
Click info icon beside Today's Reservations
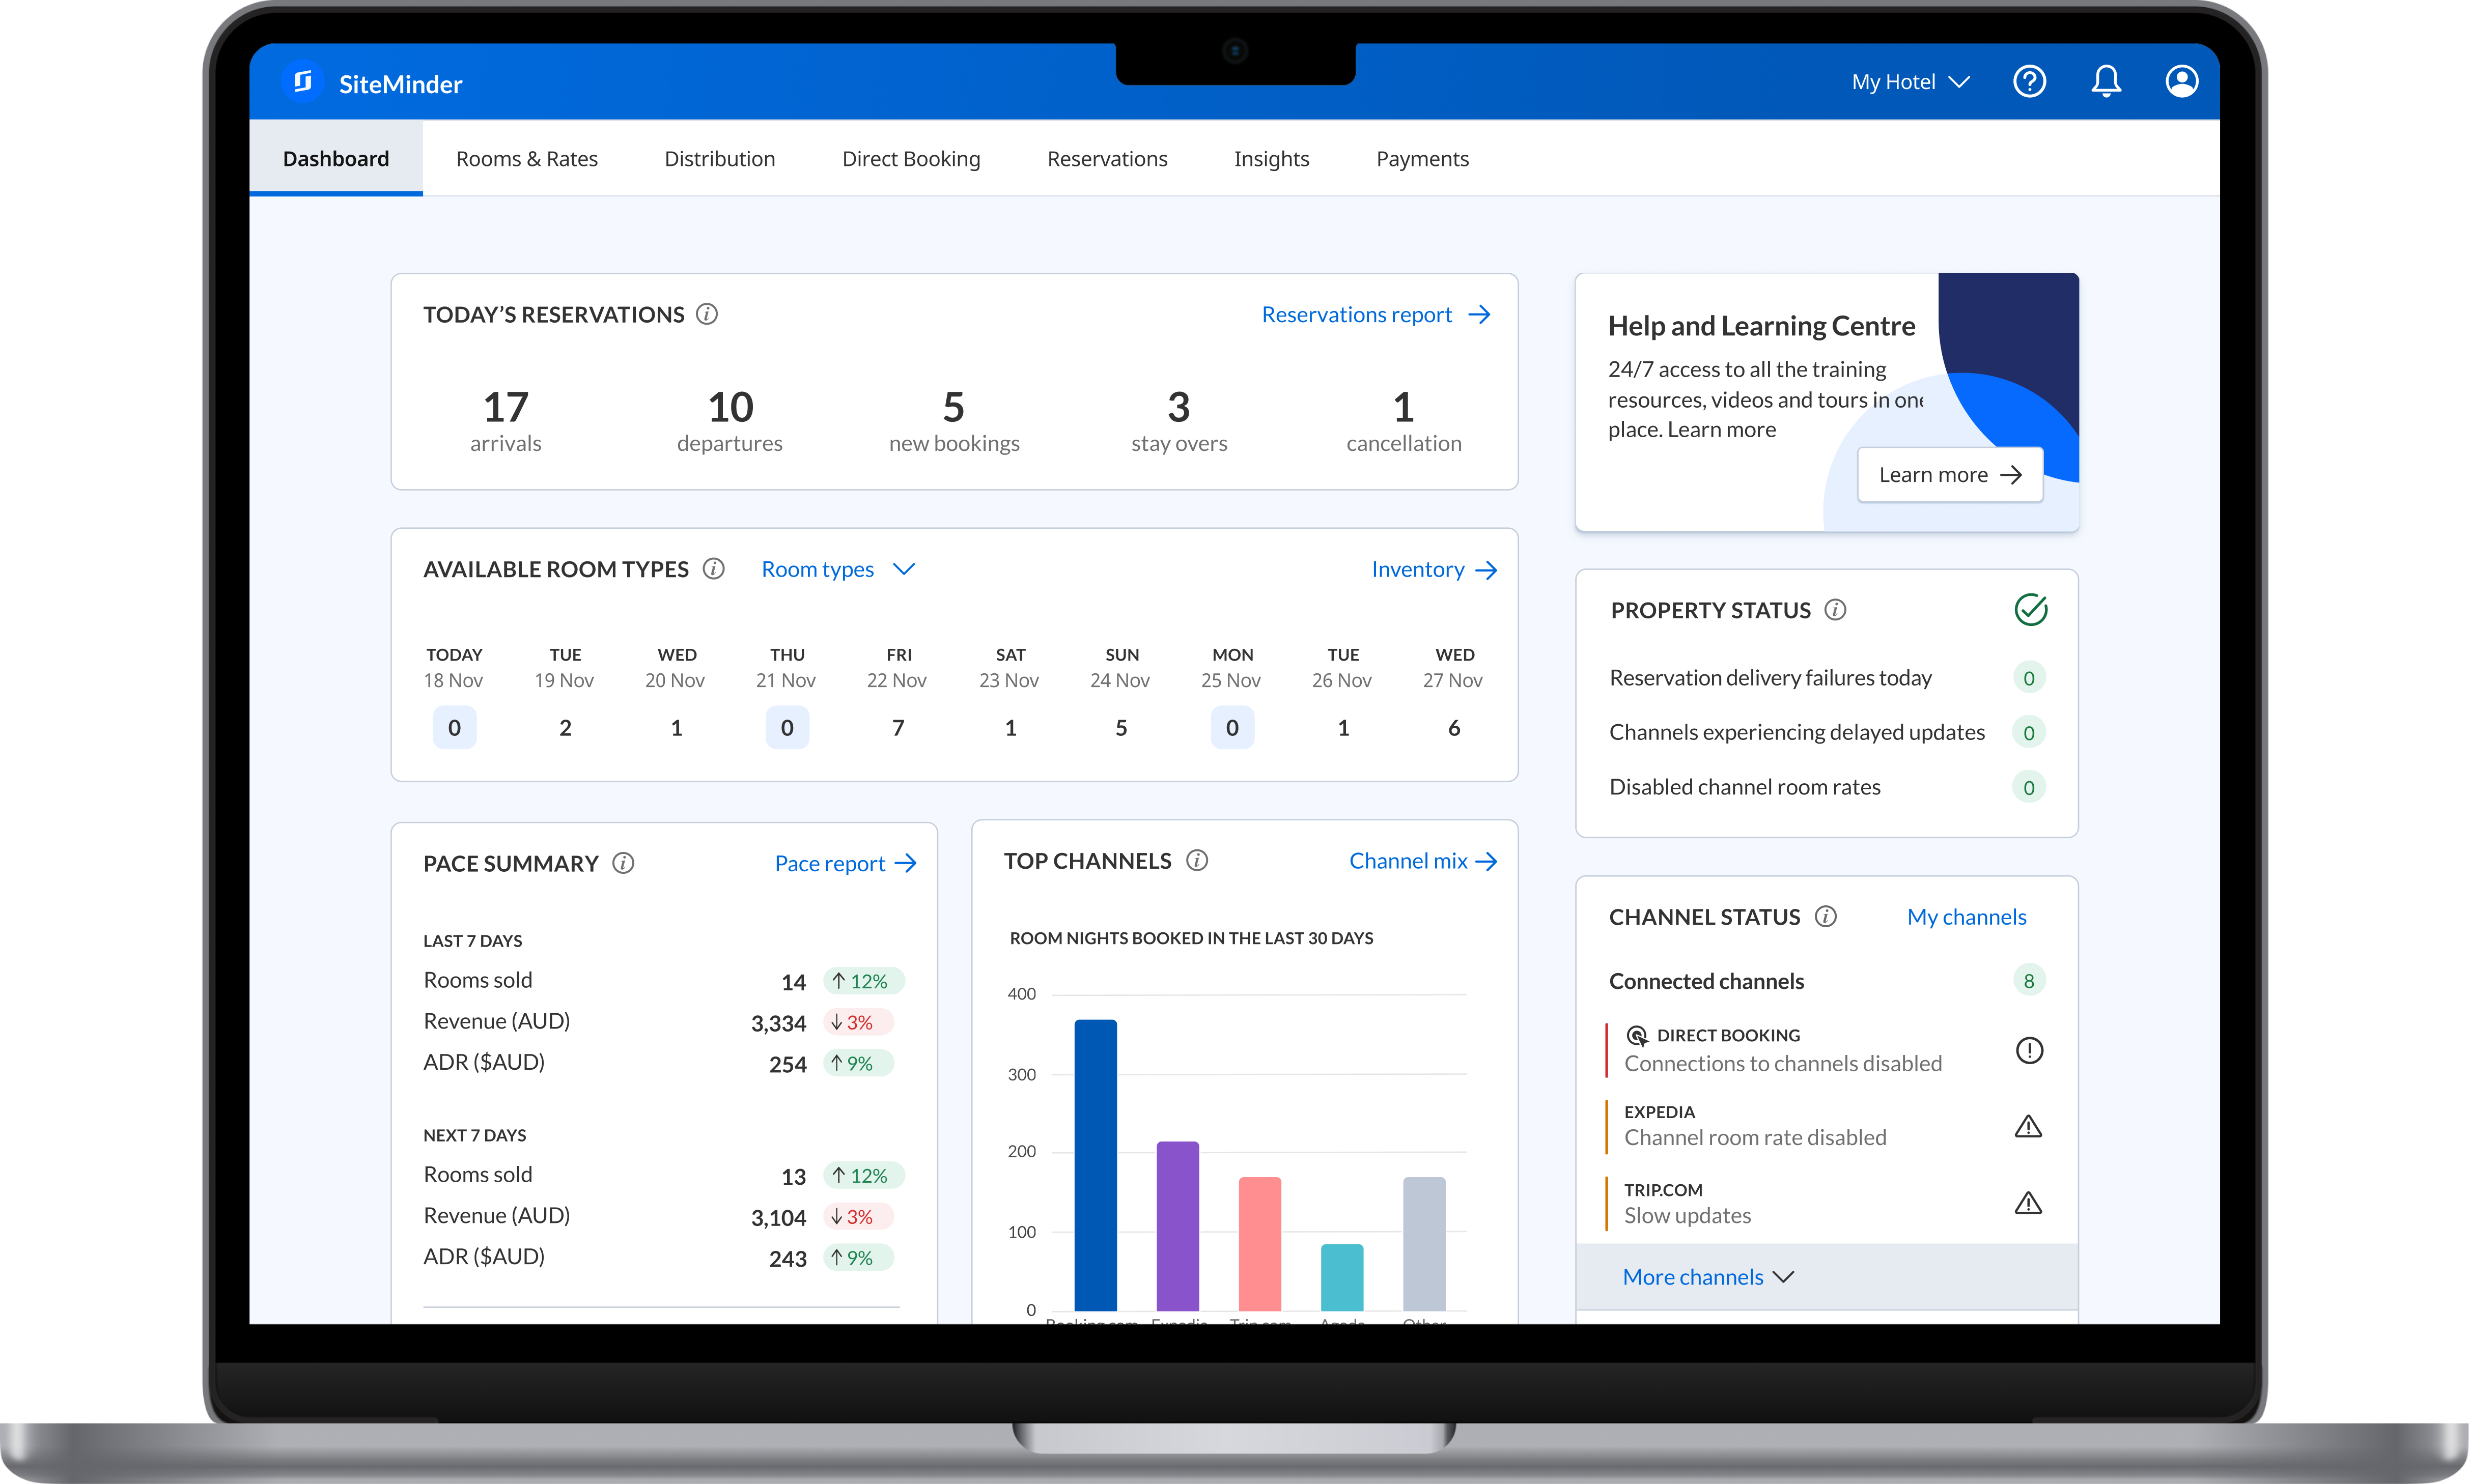(707, 314)
